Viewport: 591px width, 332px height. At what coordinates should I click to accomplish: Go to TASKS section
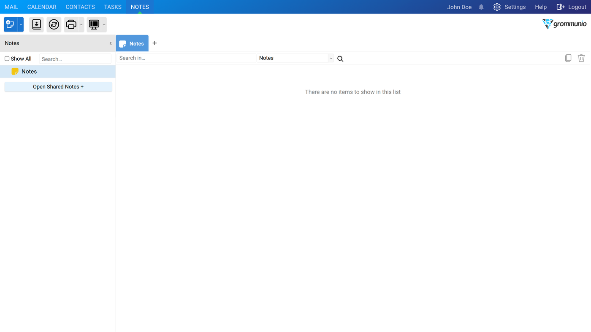113,7
